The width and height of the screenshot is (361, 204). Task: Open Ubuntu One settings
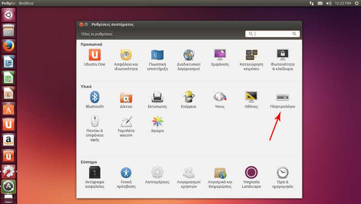point(94,58)
